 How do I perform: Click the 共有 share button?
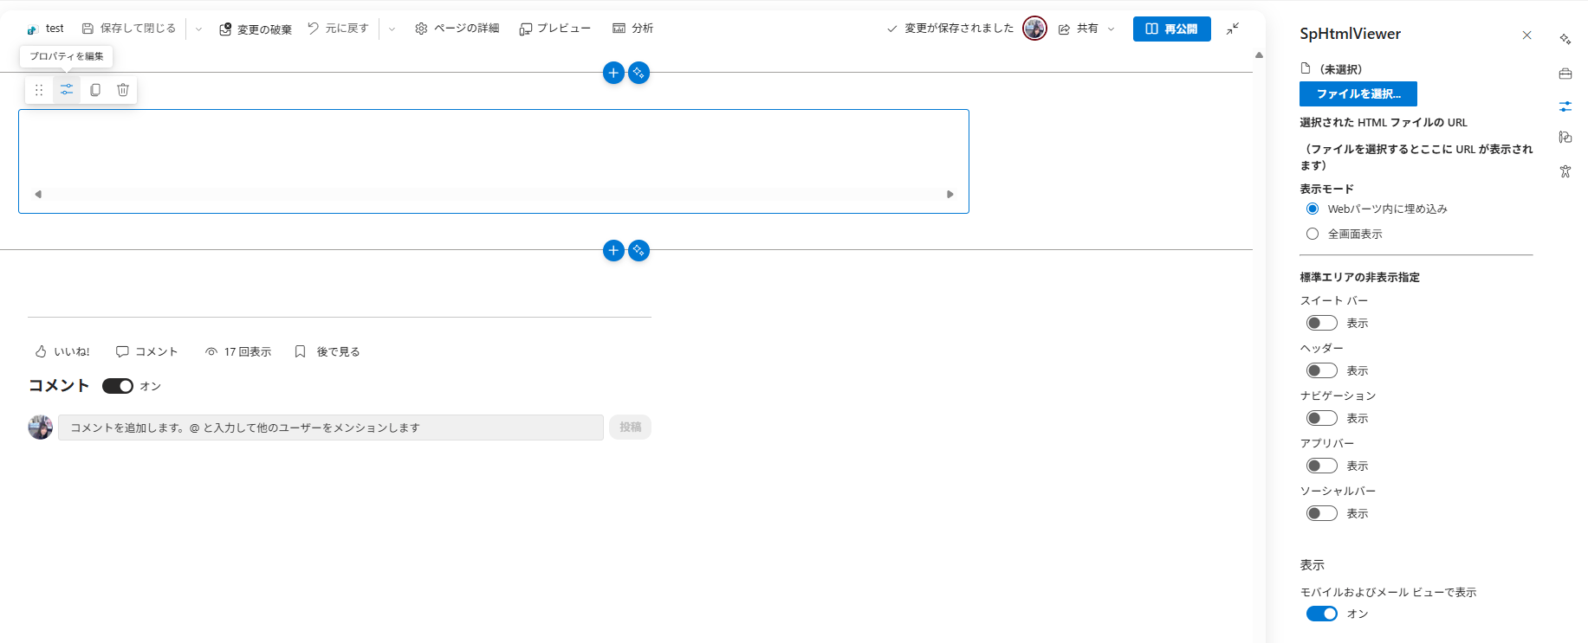(x=1079, y=29)
